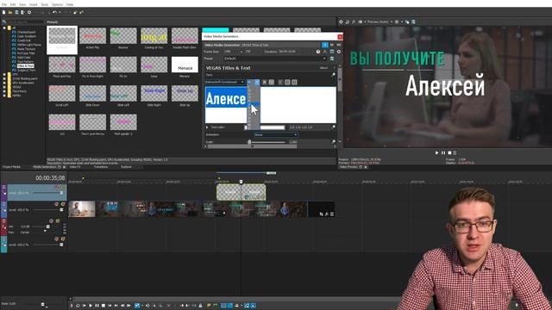Open the Options menu
Image resolution: width=552 pixels, height=310 pixels.
(x=58, y=4)
